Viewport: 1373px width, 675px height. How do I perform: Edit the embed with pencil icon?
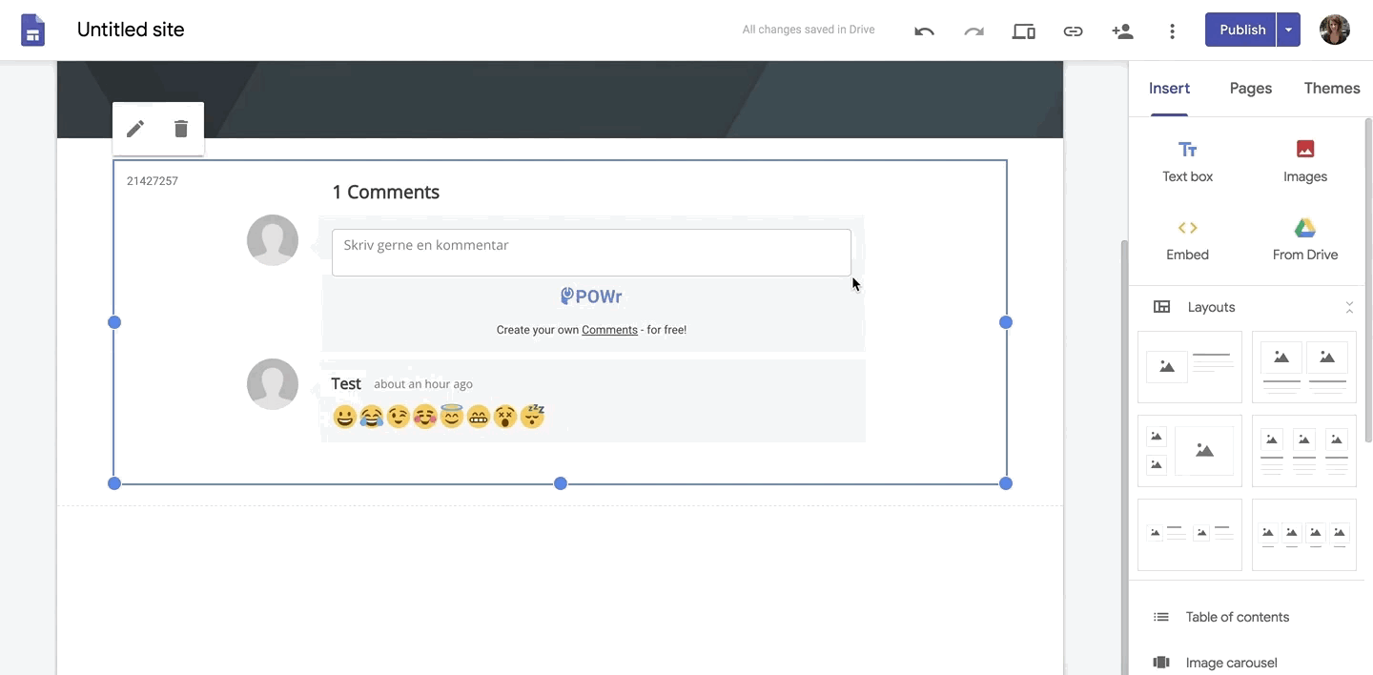135,128
